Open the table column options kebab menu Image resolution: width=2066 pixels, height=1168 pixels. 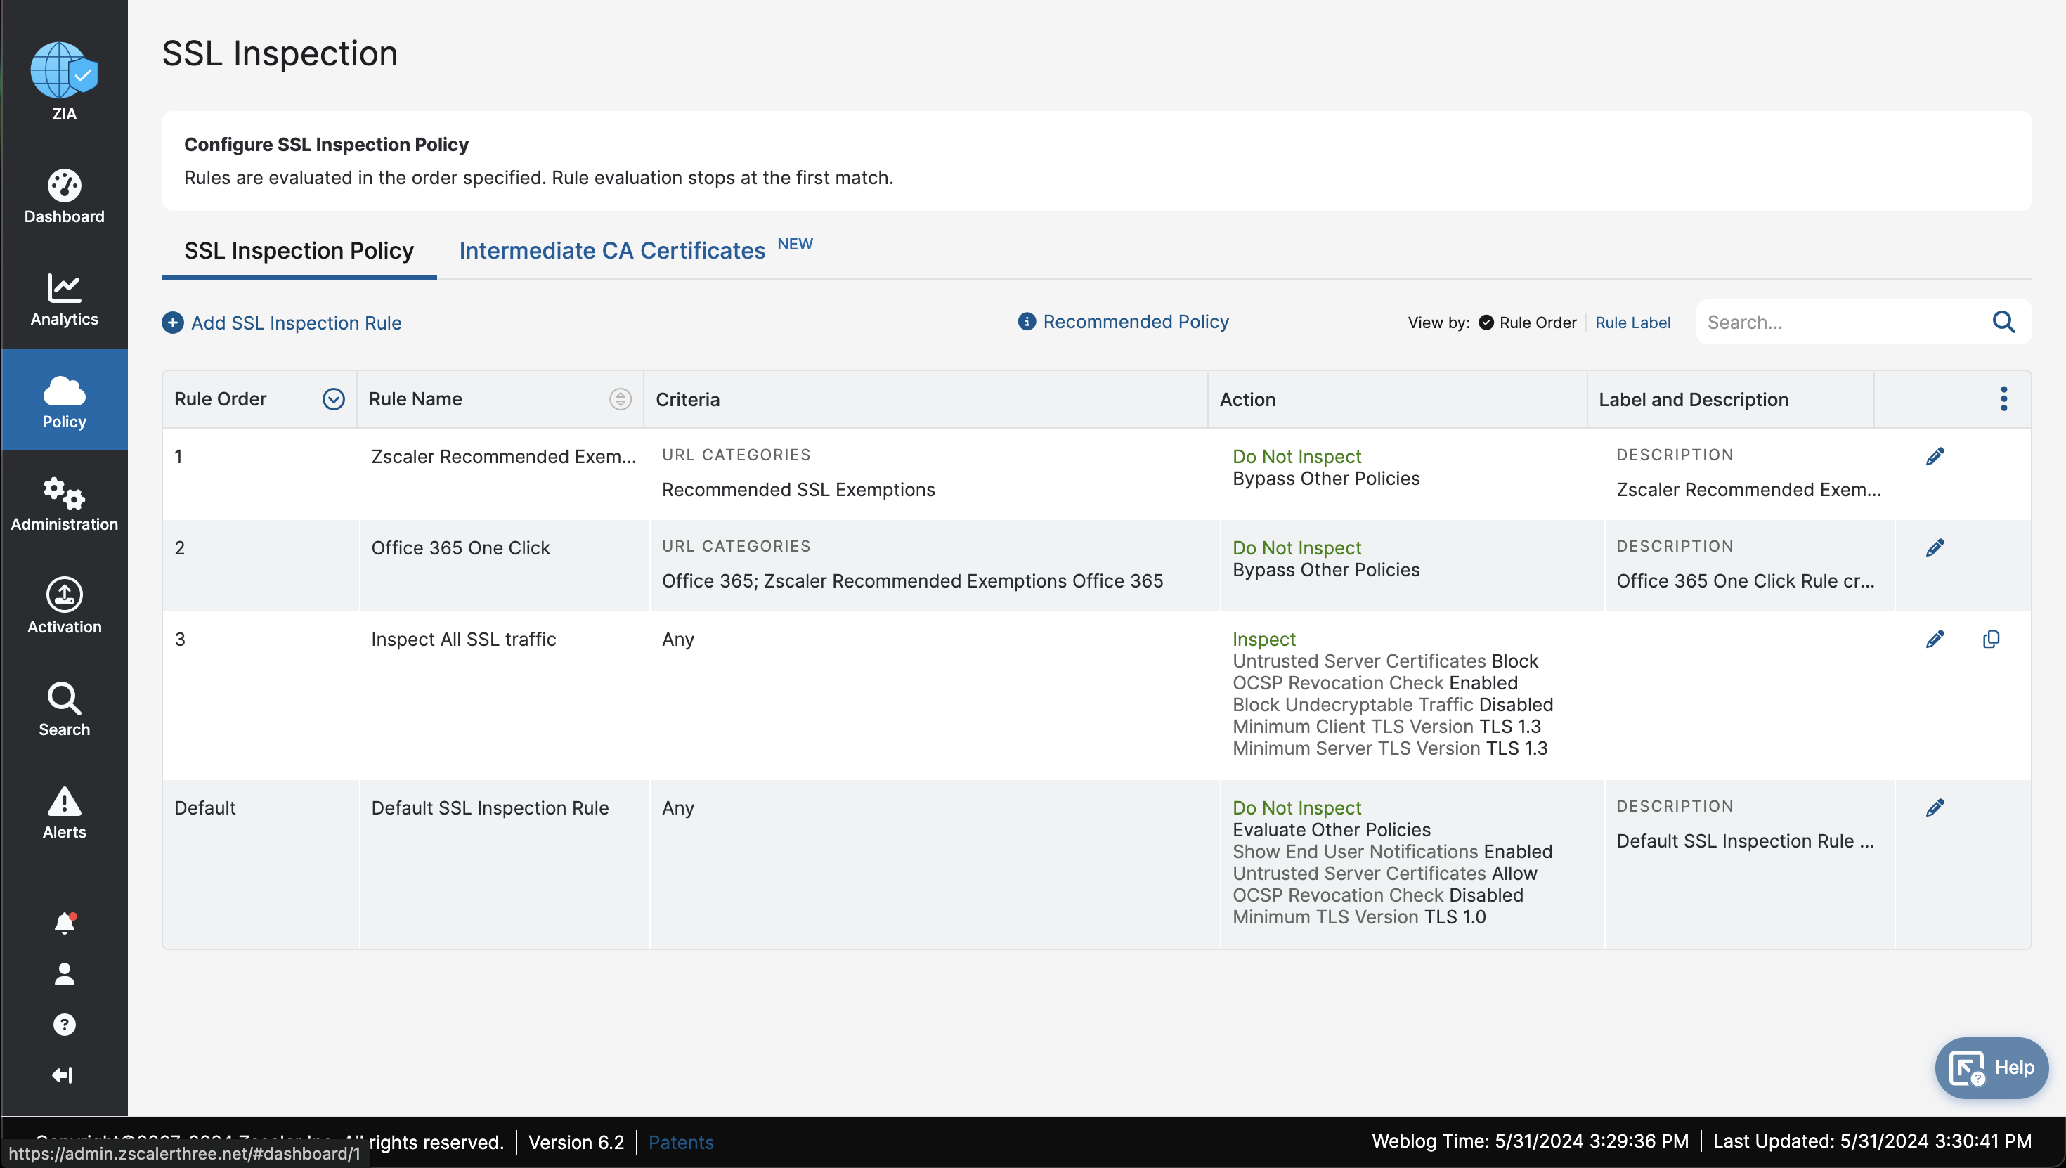tap(2003, 399)
